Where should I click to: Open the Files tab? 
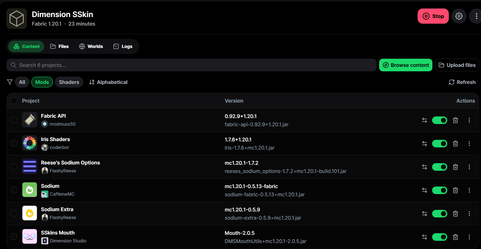59,46
